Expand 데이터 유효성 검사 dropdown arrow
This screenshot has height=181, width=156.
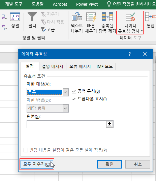click(142, 31)
